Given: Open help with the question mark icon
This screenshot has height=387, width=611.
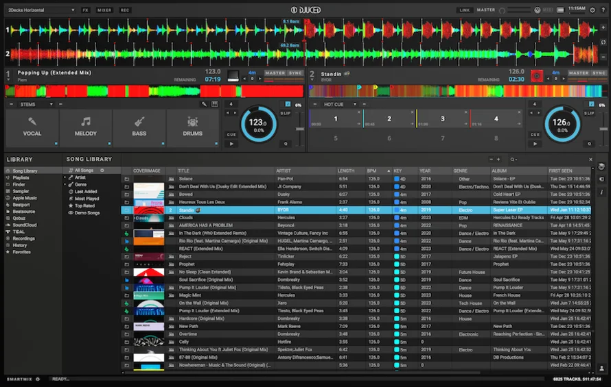Looking at the screenshot, I should point(603,10).
